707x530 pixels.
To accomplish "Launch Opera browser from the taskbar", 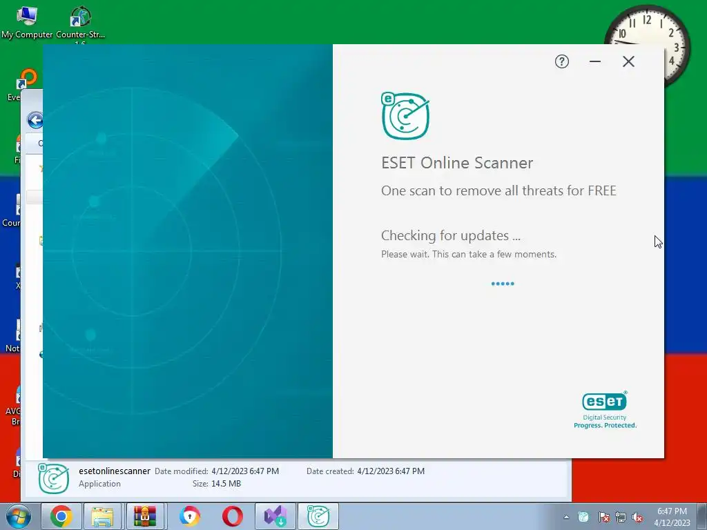I will point(232,516).
